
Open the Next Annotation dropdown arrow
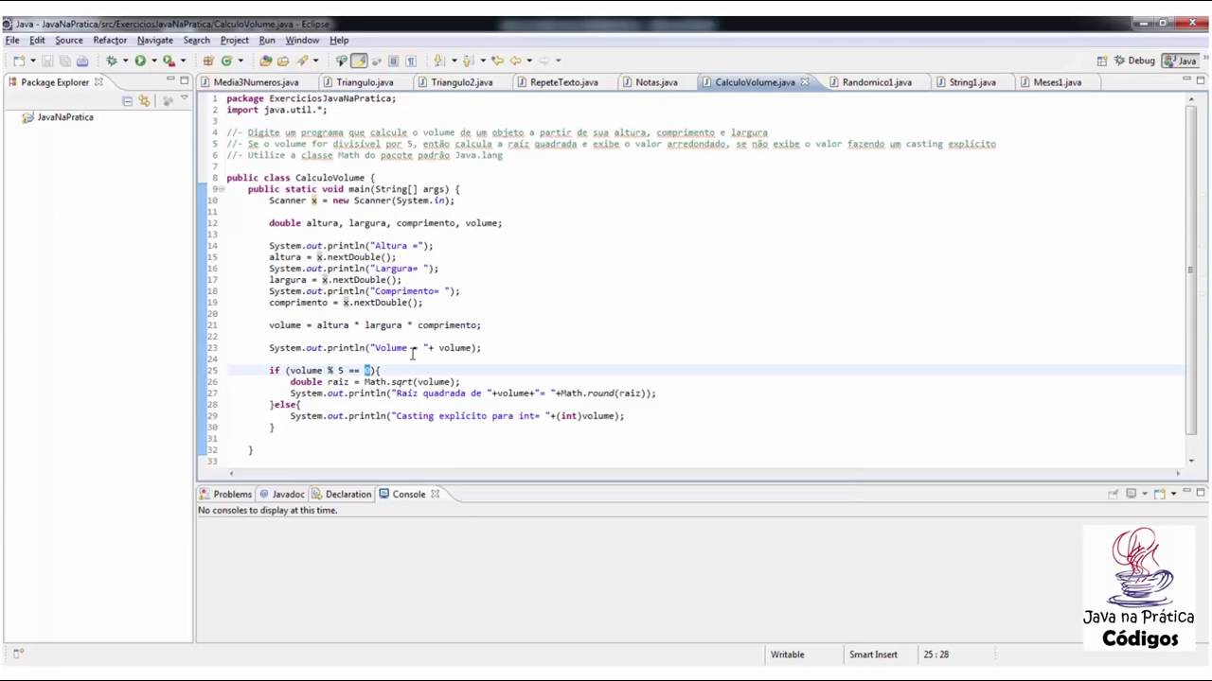[x=454, y=61]
